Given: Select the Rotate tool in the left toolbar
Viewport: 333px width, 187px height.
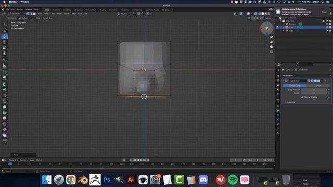Looking at the screenshot, I should [5, 42].
